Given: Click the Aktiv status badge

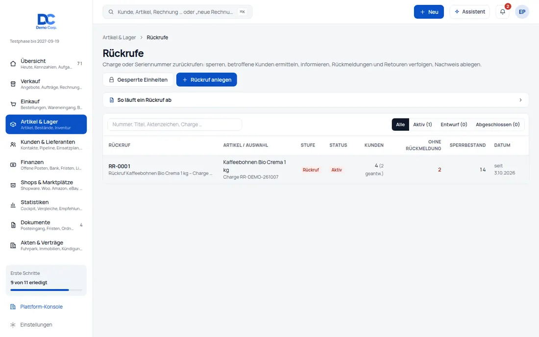Looking at the screenshot, I should 337,169.
